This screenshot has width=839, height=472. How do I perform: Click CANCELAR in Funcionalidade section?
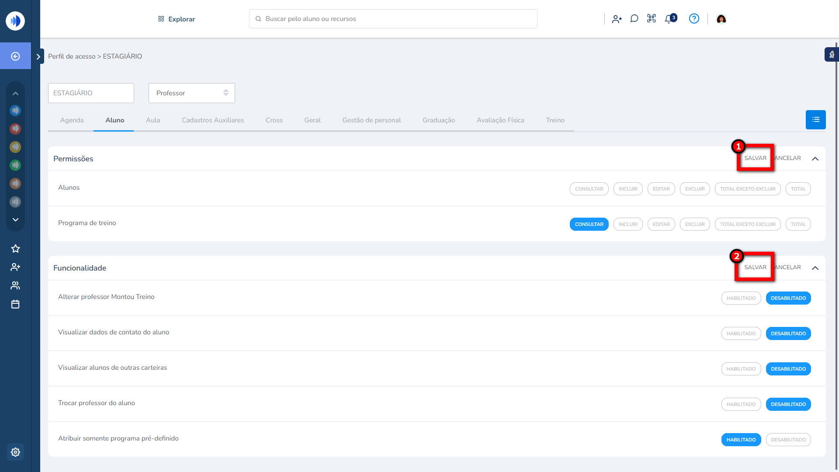(x=788, y=267)
